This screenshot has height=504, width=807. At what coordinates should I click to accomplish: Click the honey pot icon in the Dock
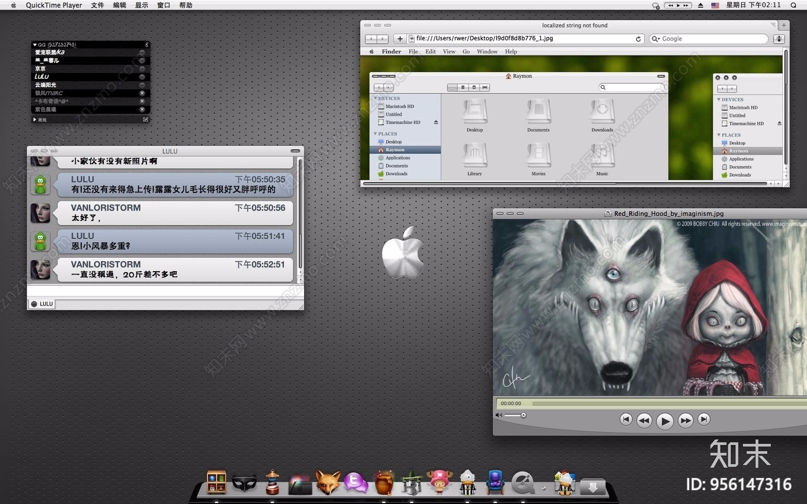384,483
